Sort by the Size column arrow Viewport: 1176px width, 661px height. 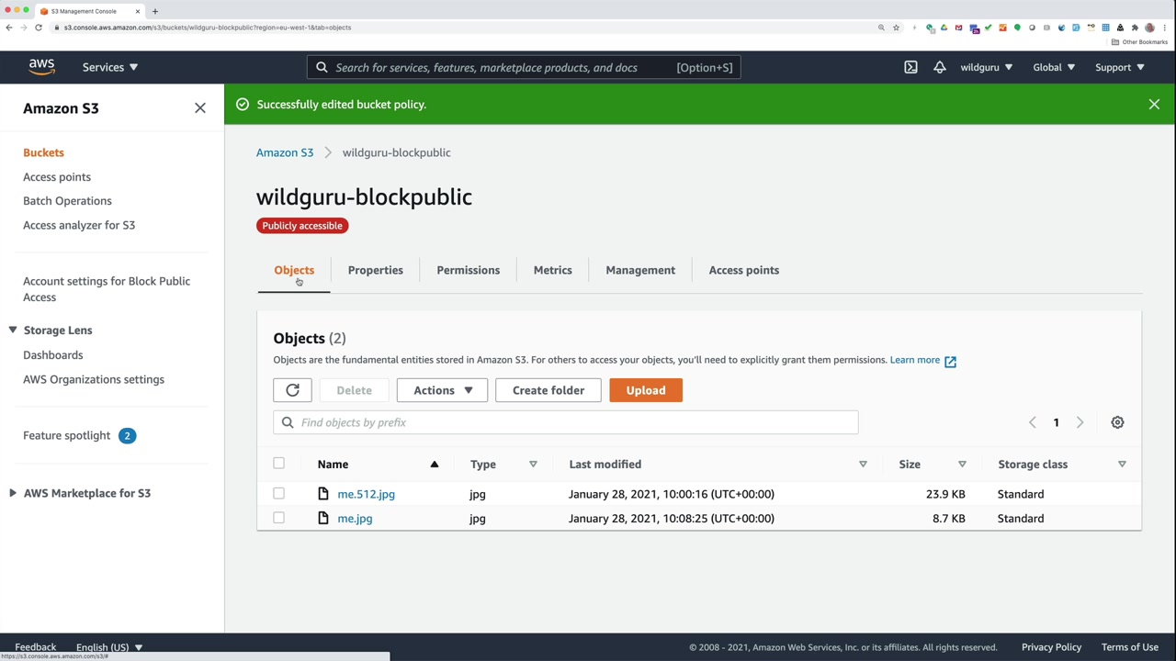(962, 465)
